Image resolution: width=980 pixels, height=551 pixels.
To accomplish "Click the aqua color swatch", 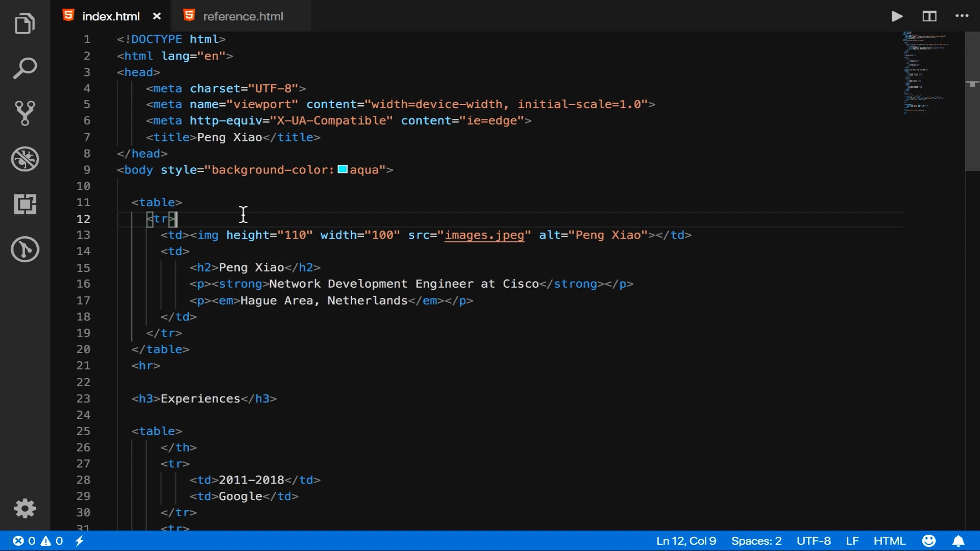I will (342, 169).
